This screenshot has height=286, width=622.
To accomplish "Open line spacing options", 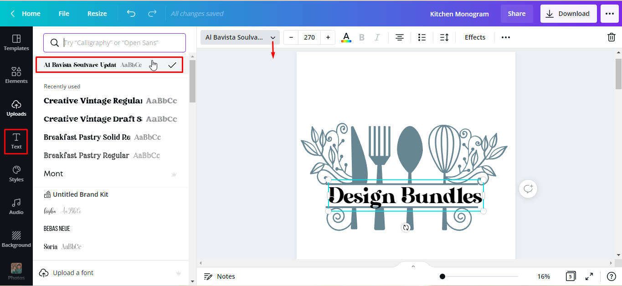I will pos(444,37).
